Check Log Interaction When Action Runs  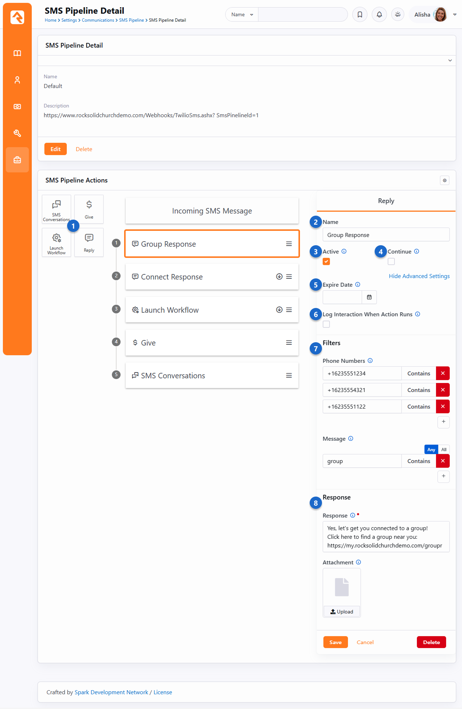[326, 324]
